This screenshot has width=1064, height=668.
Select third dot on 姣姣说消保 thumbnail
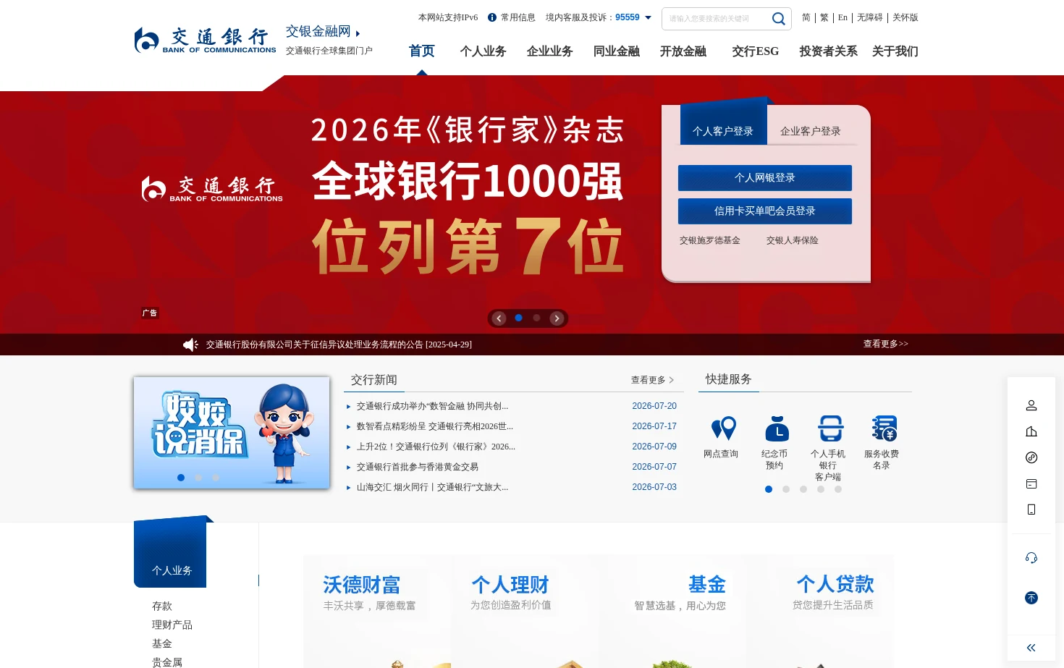[216, 478]
